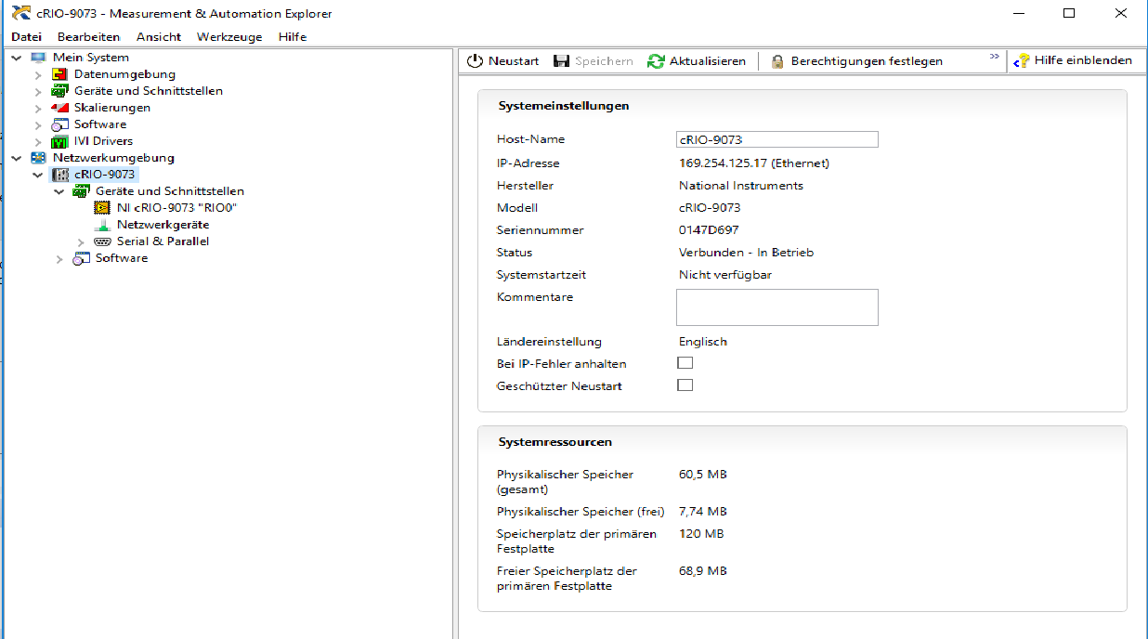Enable the Geschützter Neustart checkbox
1148x639 pixels.
(x=685, y=385)
